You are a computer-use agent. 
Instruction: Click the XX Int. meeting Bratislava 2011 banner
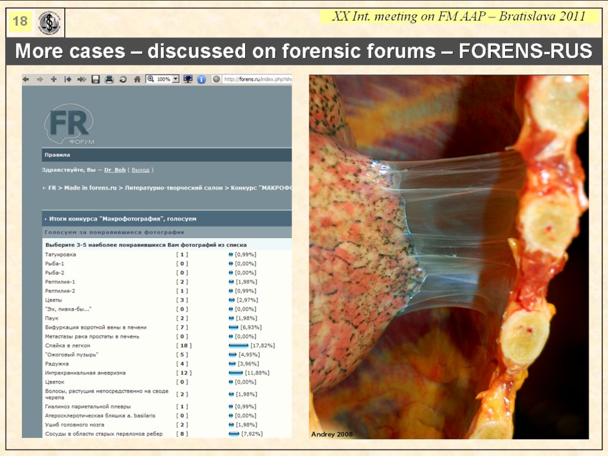[x=459, y=16]
